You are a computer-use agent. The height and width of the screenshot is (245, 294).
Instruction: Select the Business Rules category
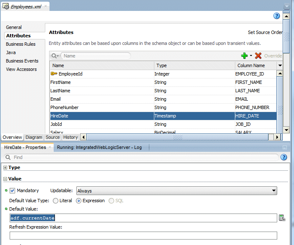click(21, 44)
